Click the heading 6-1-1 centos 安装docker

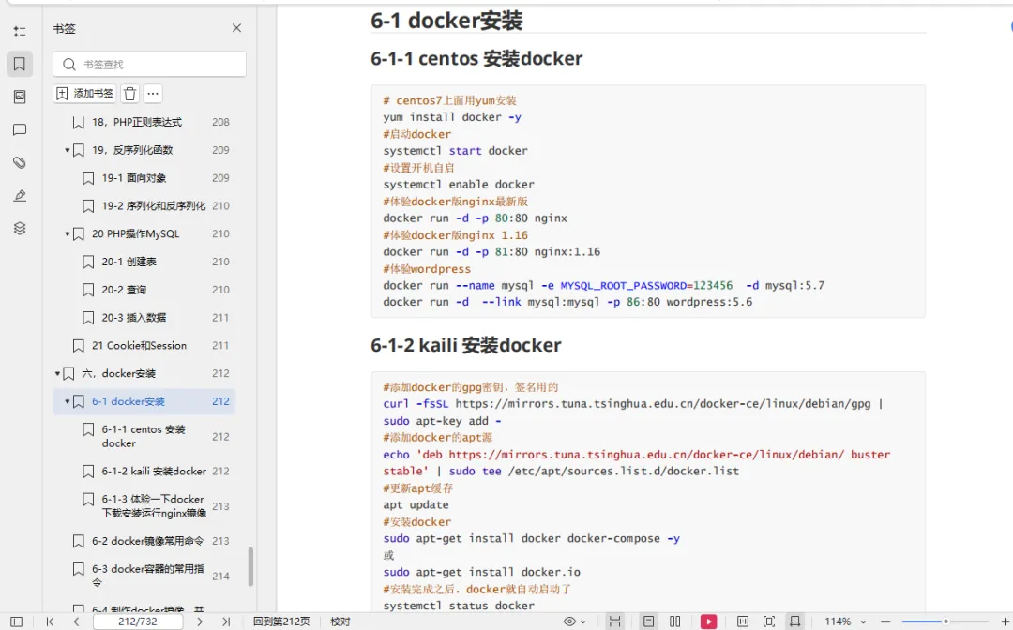476,59
